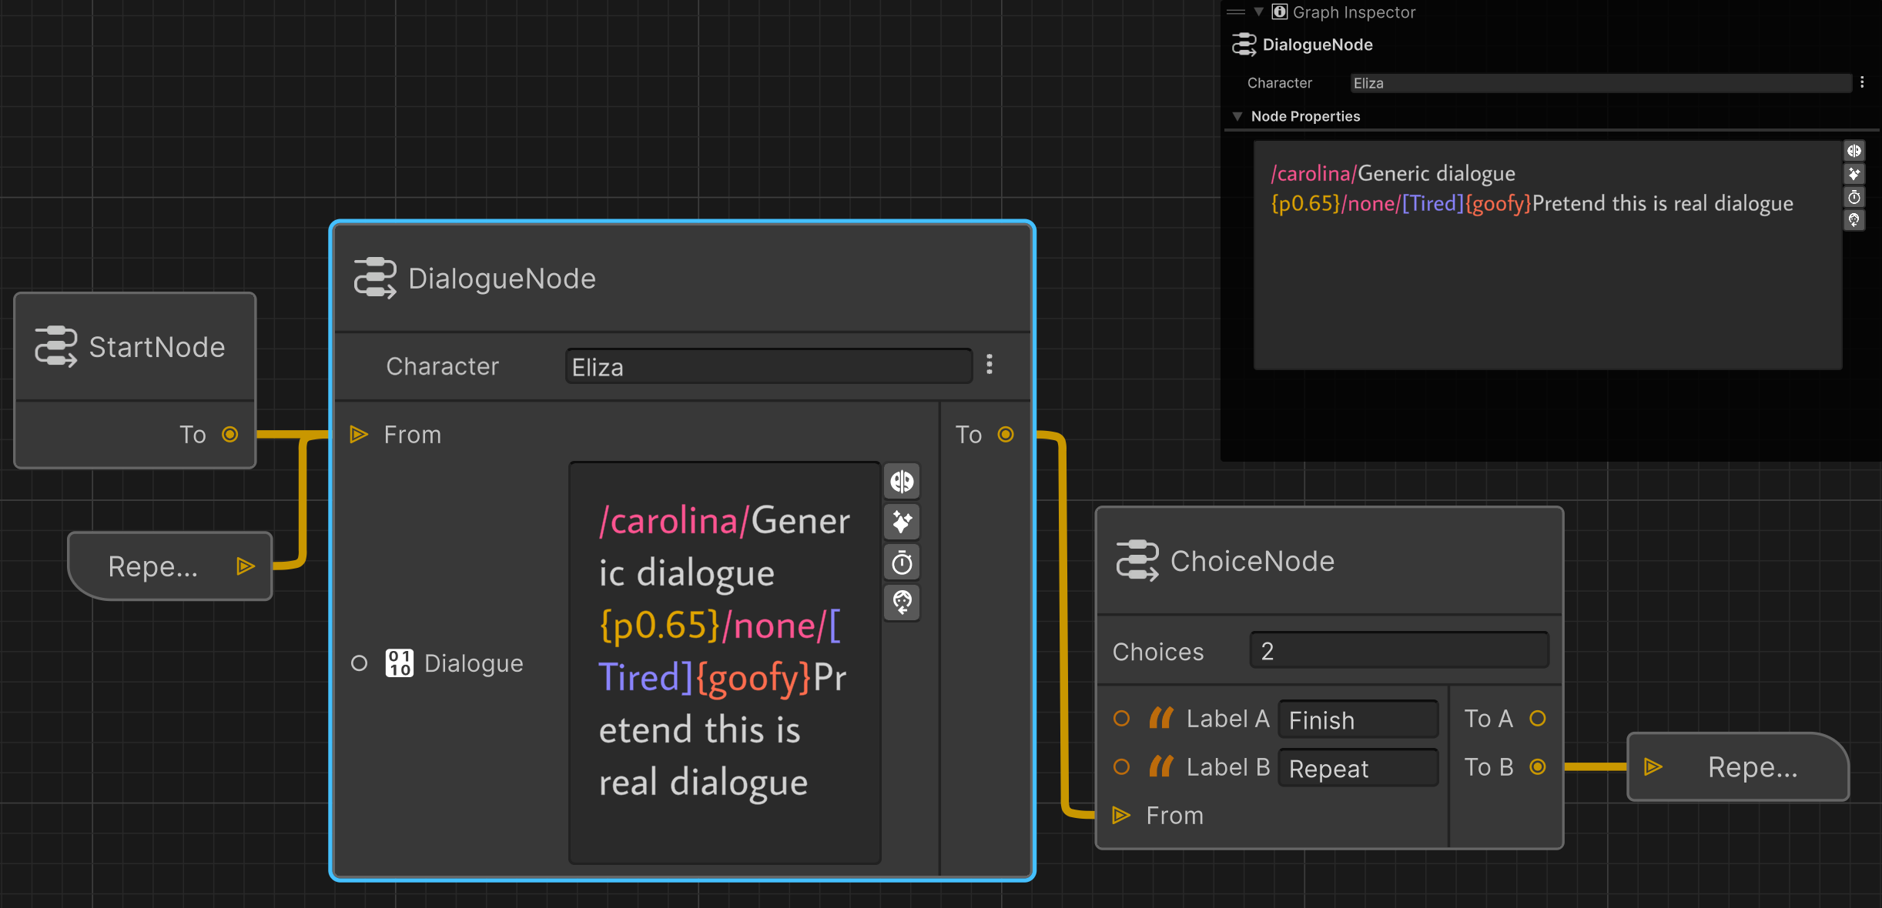
Task: Click the dialogue text area in Graph Inspector
Action: [x=1548, y=255]
